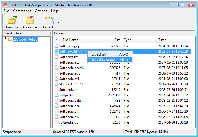Image resolution: width=198 pixels, height=137 pixels.
Task: Click the Close file toolbar icon
Action: pos(30,20)
